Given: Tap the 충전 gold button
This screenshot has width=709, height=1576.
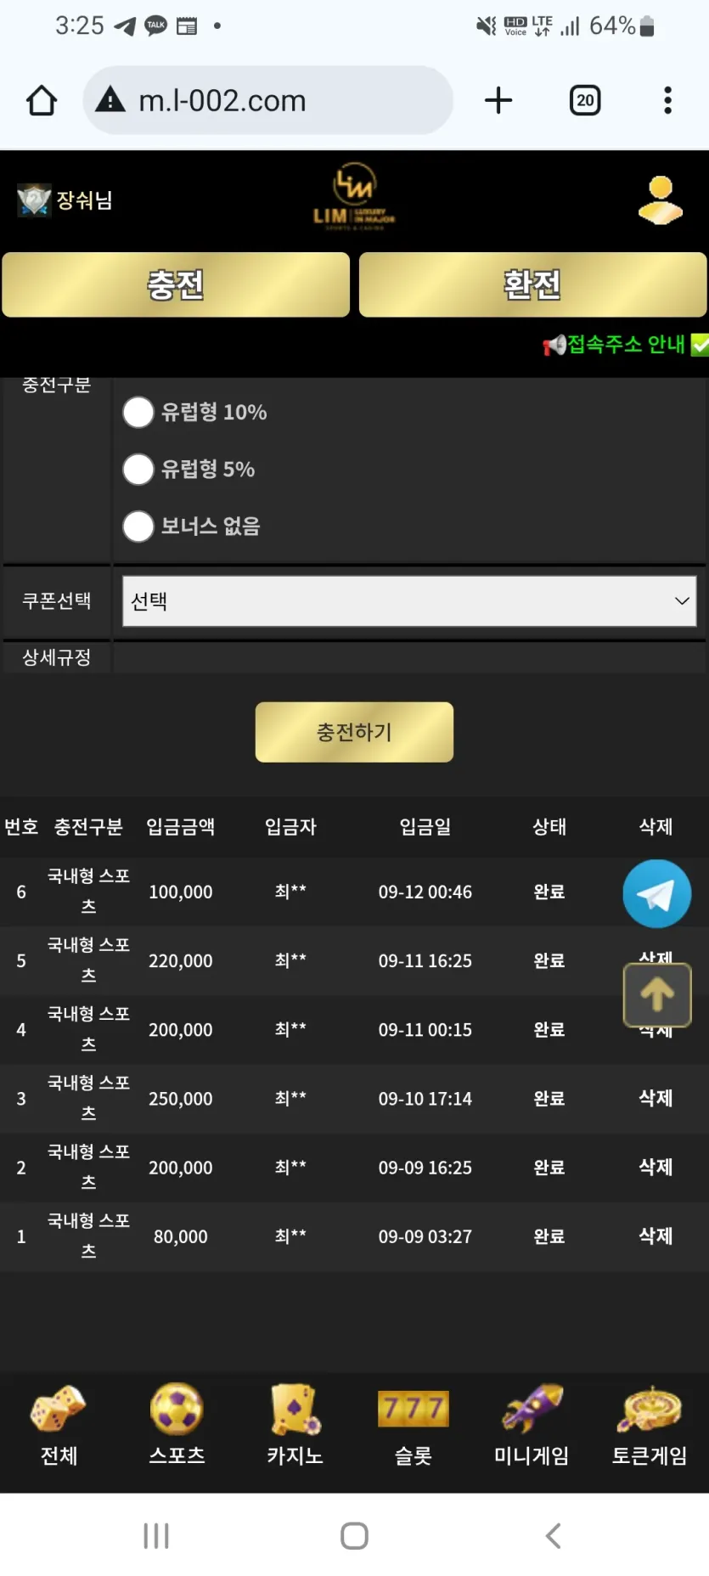Looking at the screenshot, I should tap(176, 284).
